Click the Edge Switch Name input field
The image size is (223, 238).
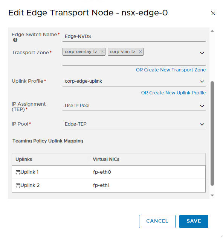(x=134, y=36)
